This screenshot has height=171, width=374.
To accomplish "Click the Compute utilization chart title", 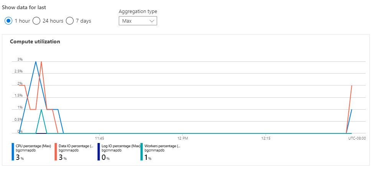I will pyautogui.click(x=35, y=41).
